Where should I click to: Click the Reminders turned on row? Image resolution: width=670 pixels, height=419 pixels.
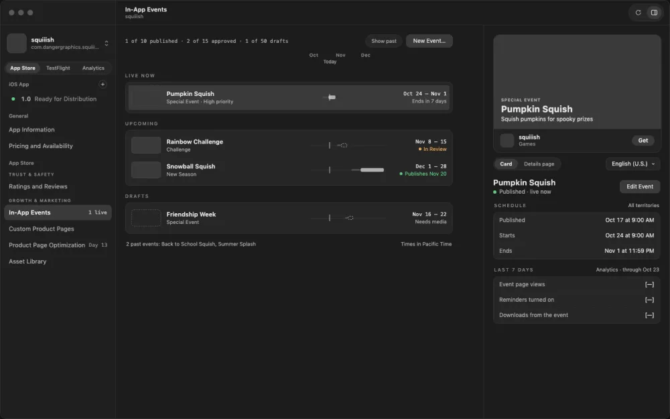(576, 300)
